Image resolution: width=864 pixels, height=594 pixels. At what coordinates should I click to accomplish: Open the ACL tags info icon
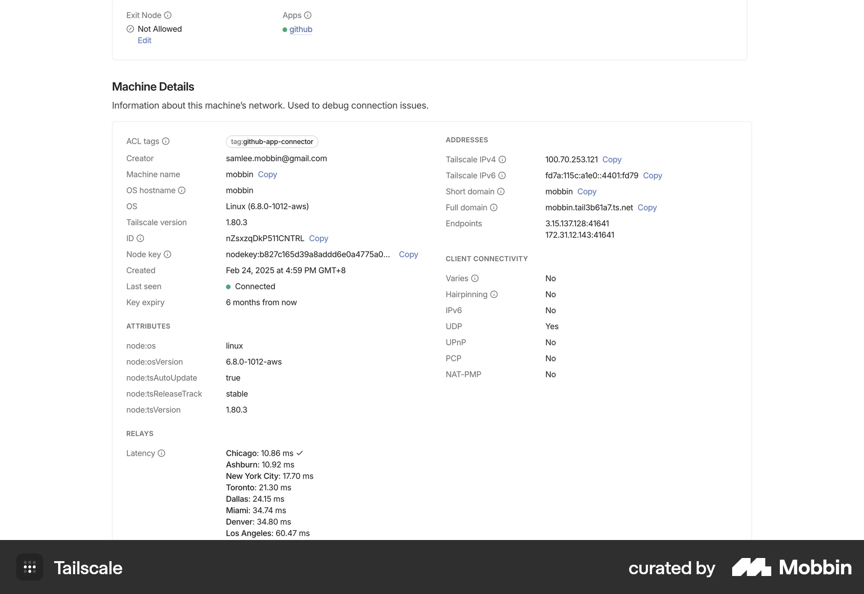click(x=166, y=141)
